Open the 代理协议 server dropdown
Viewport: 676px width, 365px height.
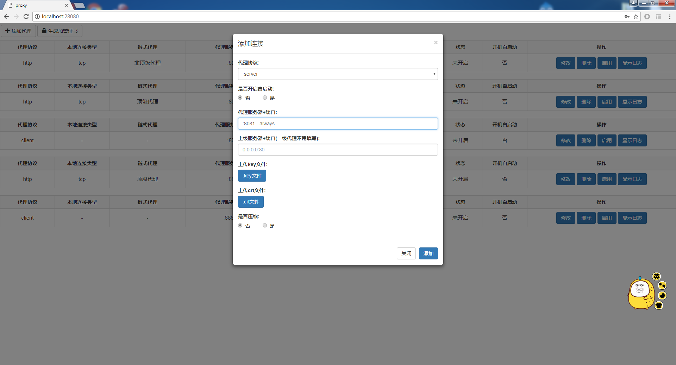coord(338,74)
